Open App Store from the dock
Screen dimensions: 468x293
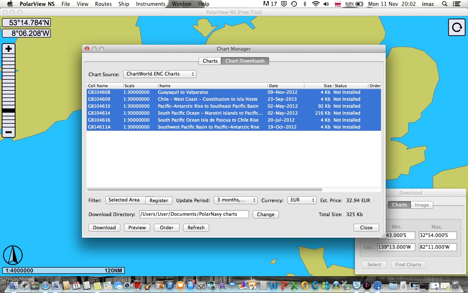click(190, 285)
